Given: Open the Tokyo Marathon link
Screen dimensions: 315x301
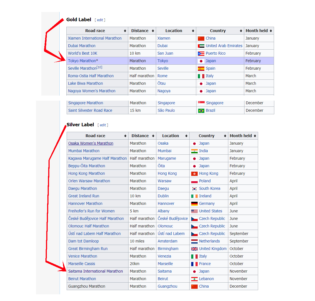Looking at the screenshot, I should [x=82, y=61].
